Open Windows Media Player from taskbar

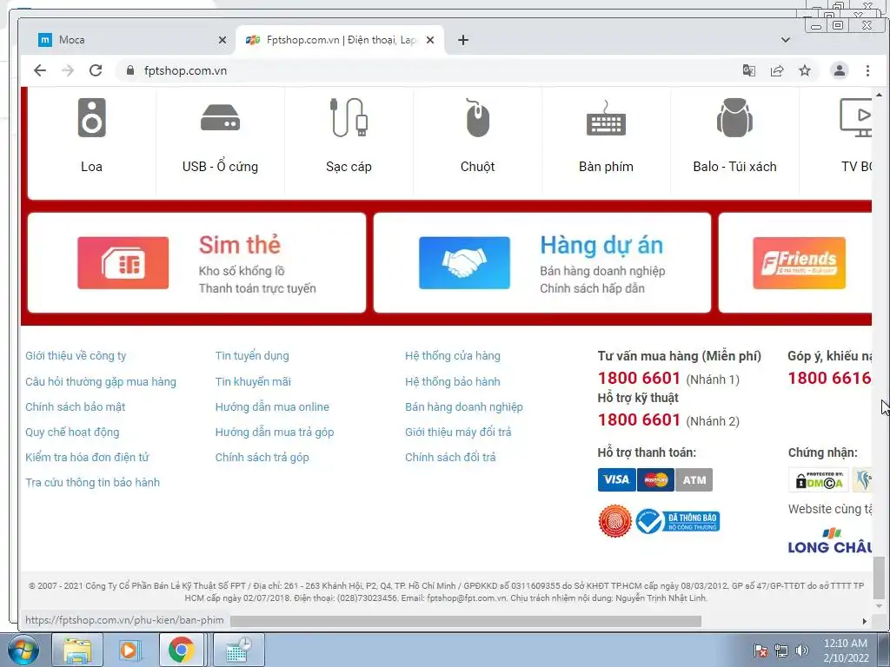click(x=129, y=650)
